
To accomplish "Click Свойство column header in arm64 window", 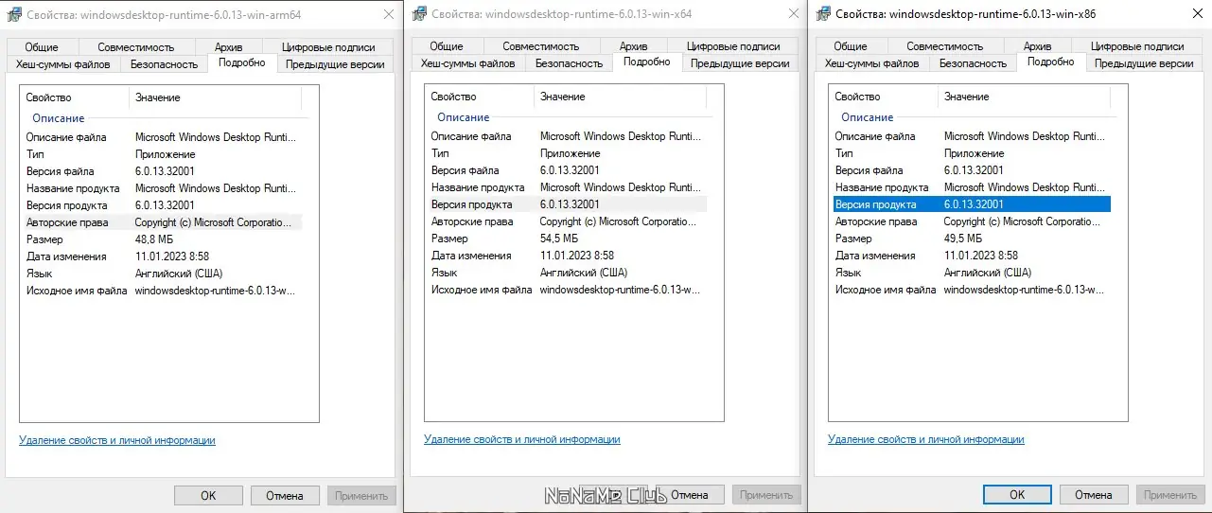I will [x=75, y=97].
